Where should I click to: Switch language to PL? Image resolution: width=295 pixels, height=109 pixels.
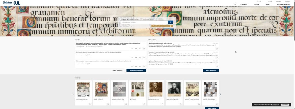258,1
